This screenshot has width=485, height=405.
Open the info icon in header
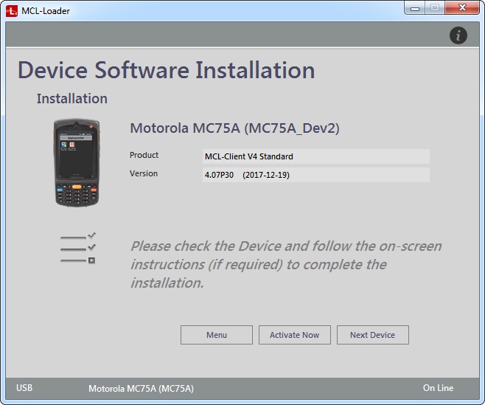458,35
